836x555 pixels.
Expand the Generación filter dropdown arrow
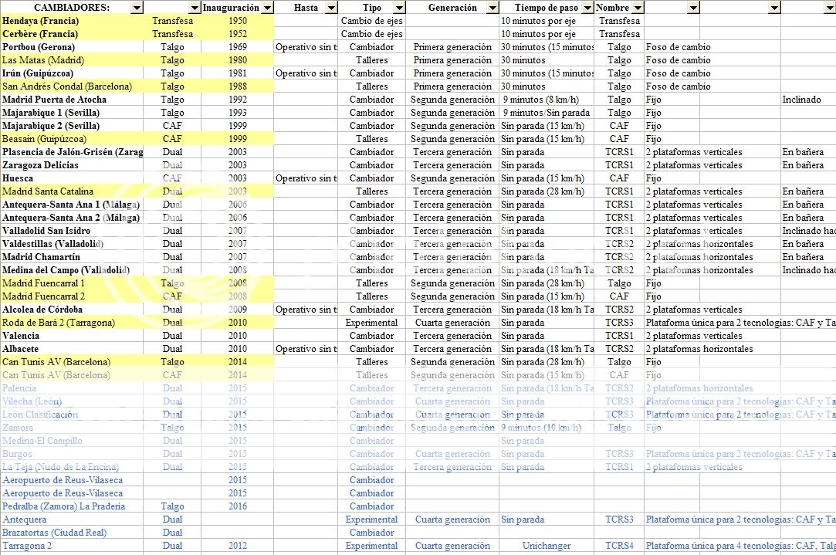coord(492,8)
